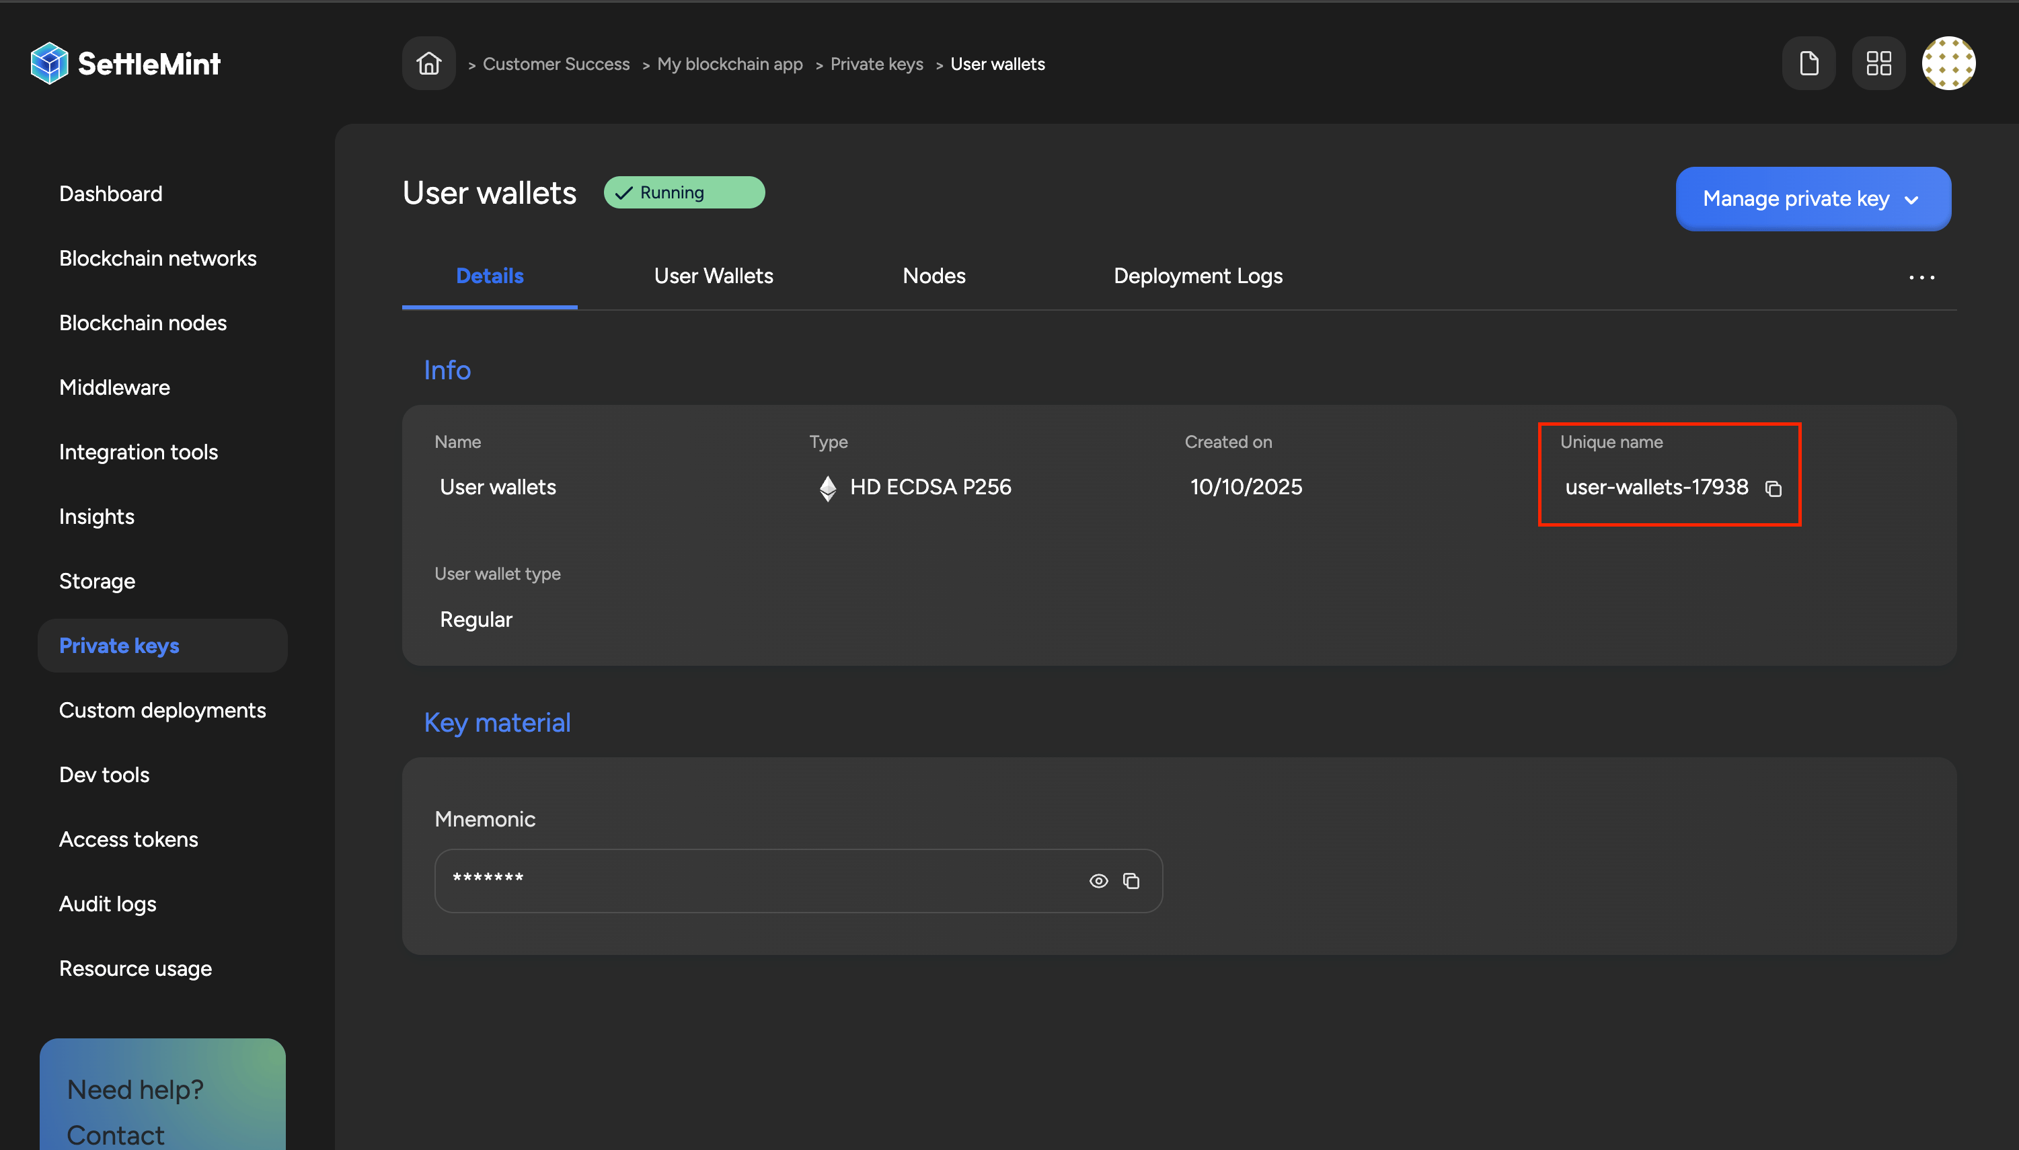
Task: Click the Running status badge
Action: (683, 192)
